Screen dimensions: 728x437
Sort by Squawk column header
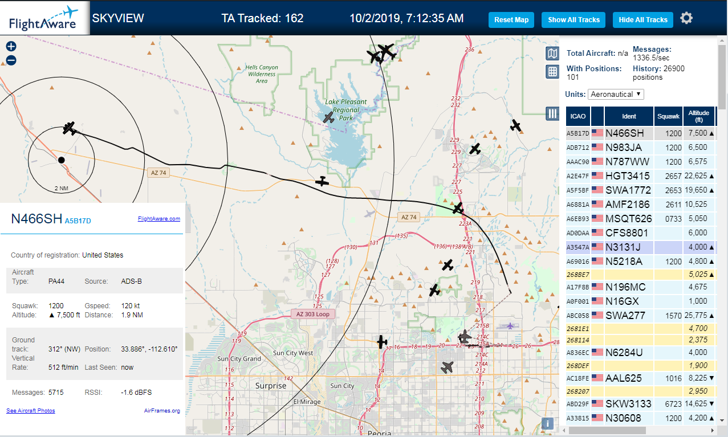[668, 116]
